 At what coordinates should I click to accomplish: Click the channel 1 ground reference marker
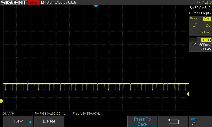(1, 101)
